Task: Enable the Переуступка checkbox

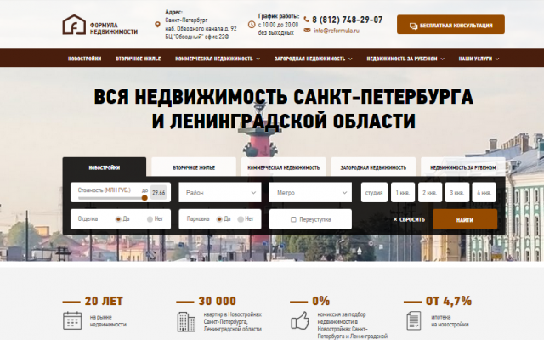Action: click(293, 219)
